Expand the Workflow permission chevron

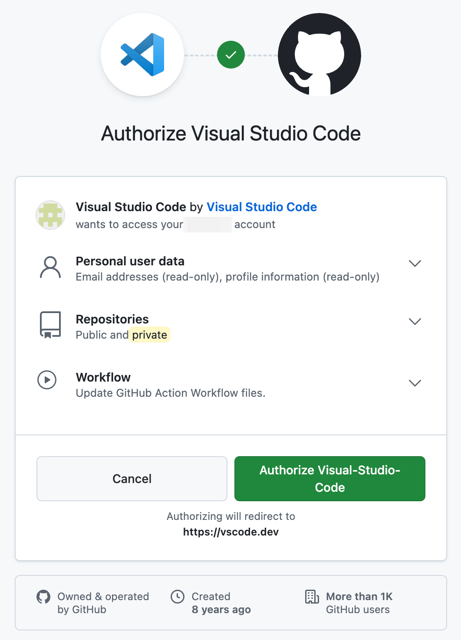tap(415, 383)
